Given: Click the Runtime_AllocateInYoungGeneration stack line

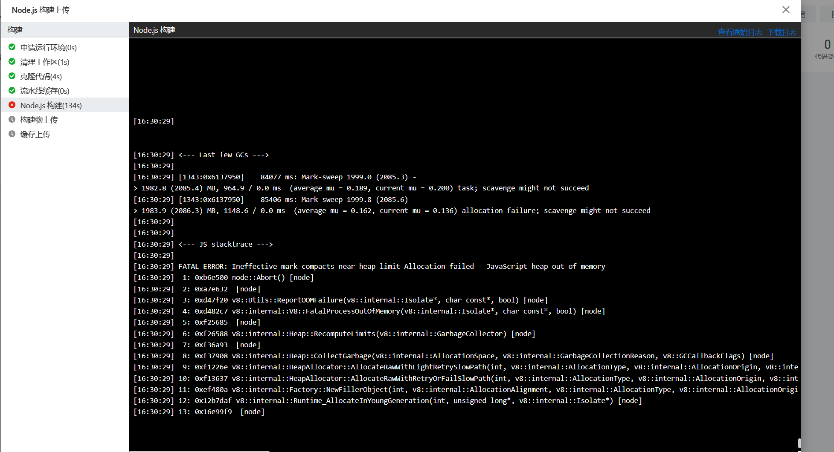Looking at the screenshot, I should click(388, 400).
